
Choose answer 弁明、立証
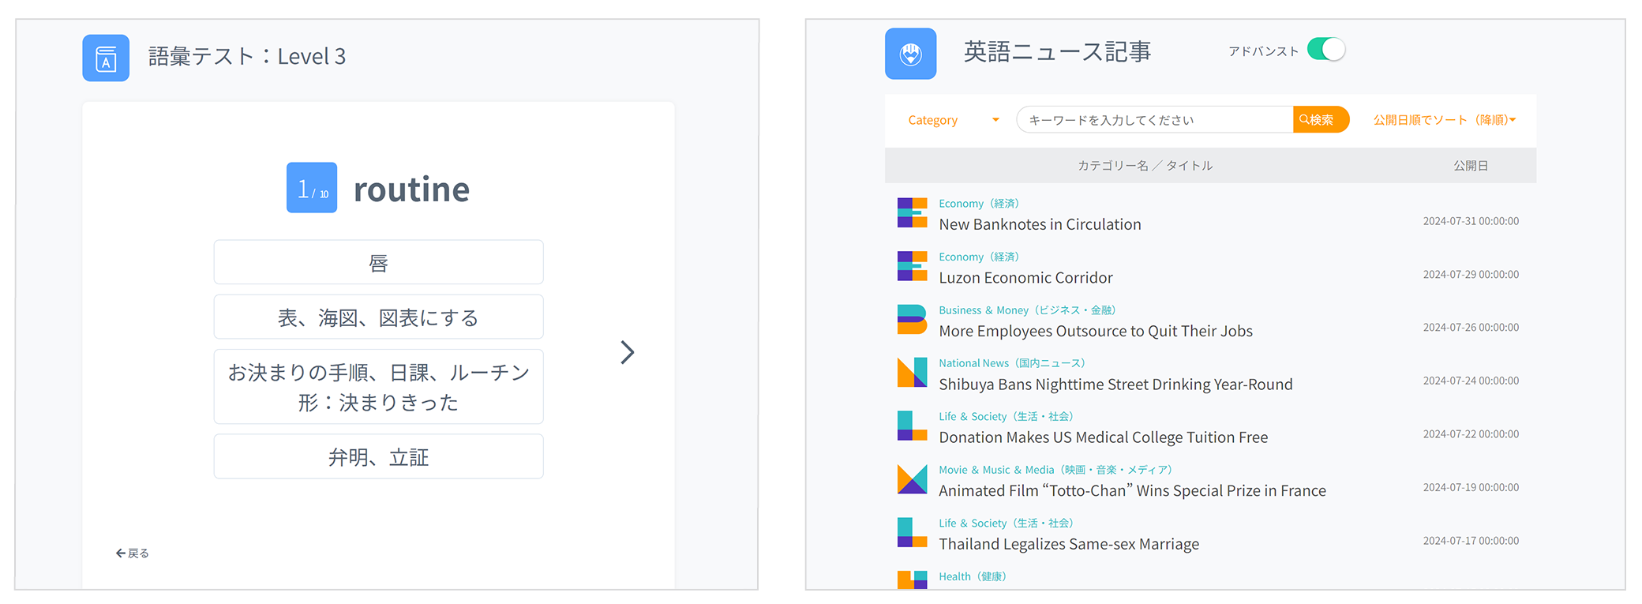click(378, 456)
